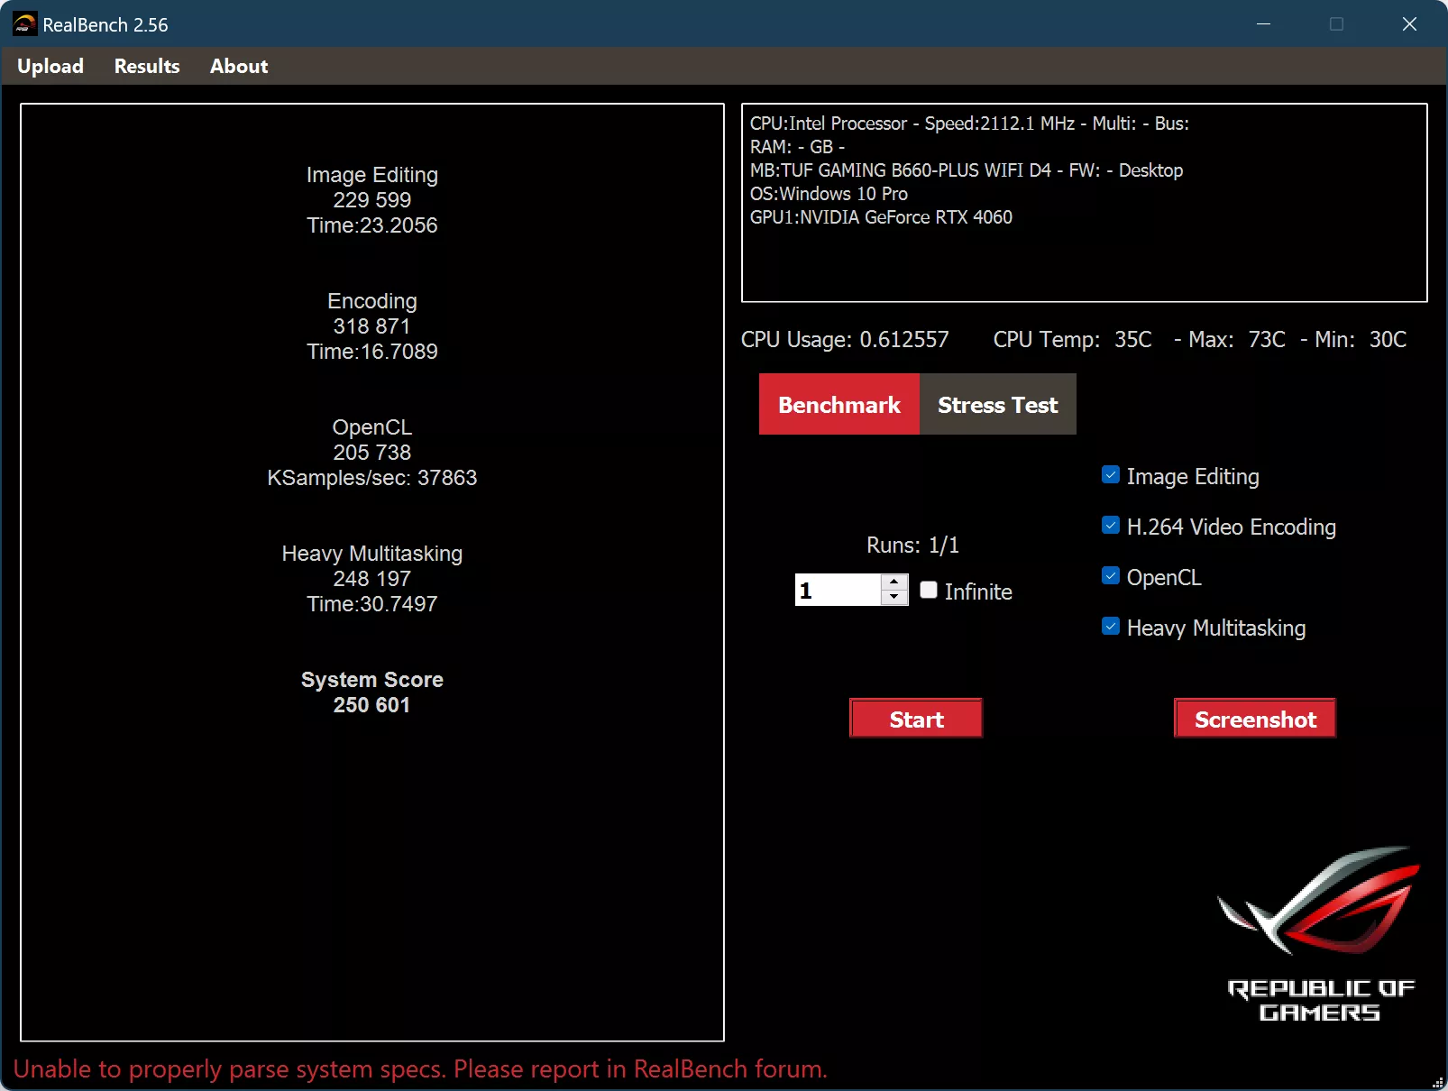
Task: Click the Runs: 1/1 label
Action: (x=912, y=545)
